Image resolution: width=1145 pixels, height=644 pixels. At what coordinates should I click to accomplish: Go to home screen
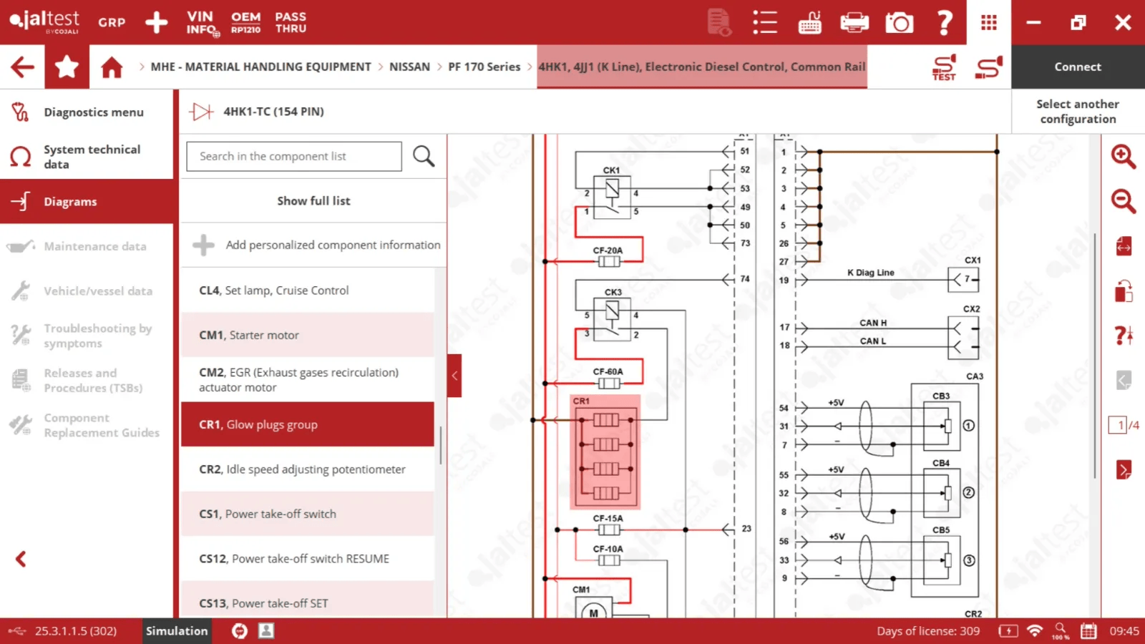112,67
